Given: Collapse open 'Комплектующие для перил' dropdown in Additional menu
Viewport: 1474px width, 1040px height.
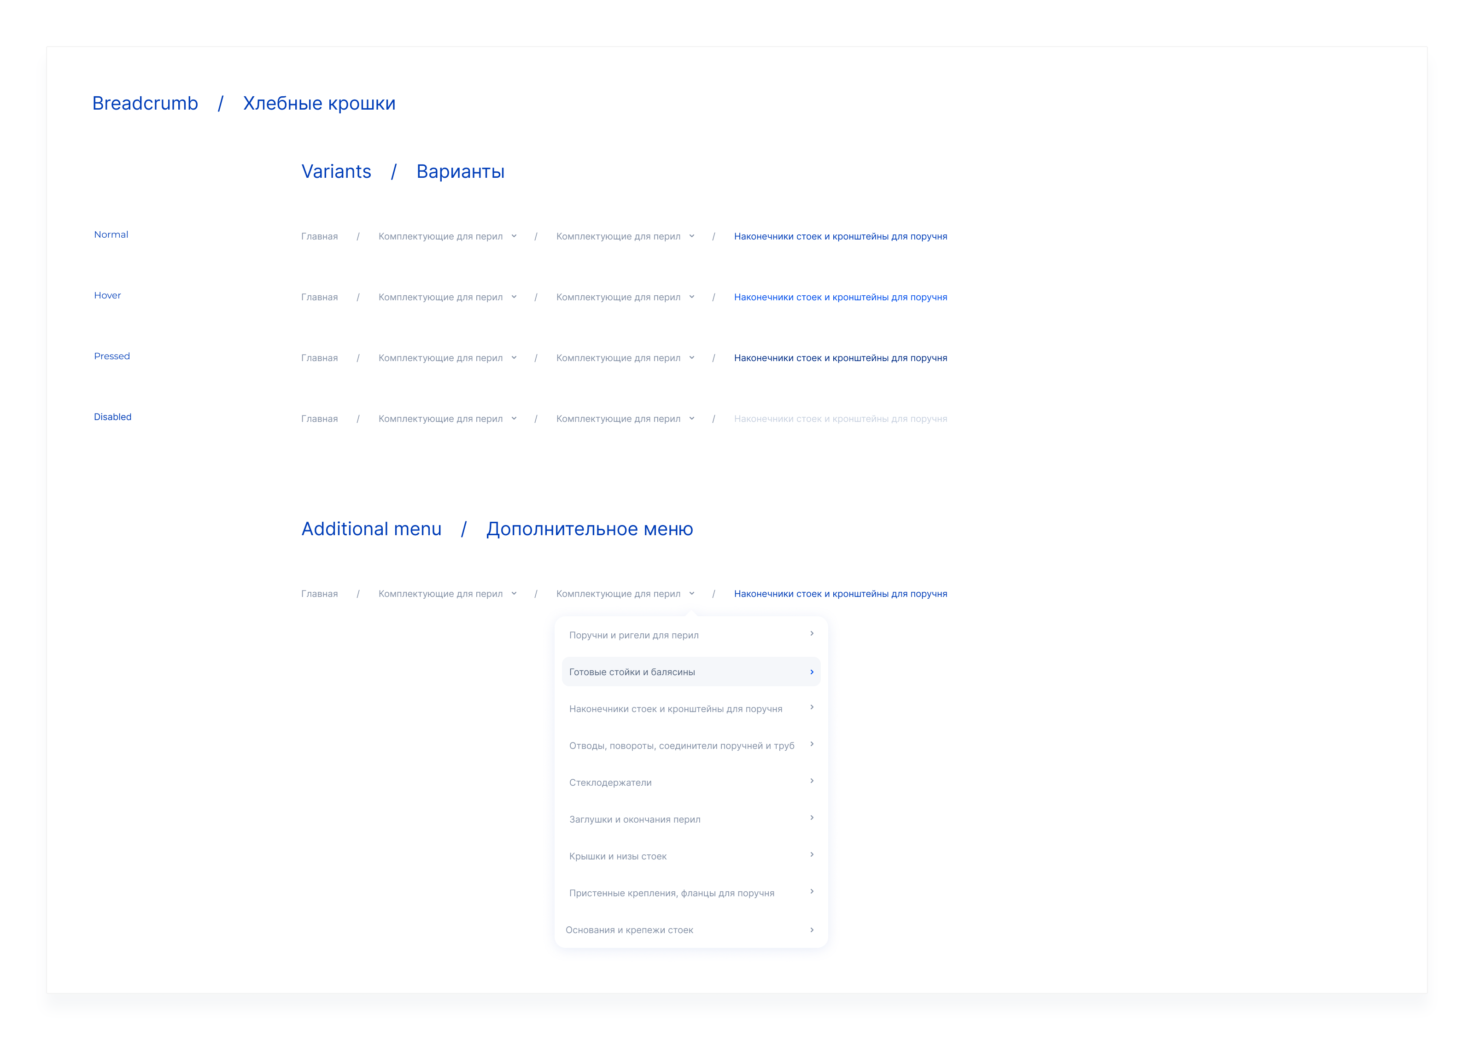Looking at the screenshot, I should pos(691,594).
